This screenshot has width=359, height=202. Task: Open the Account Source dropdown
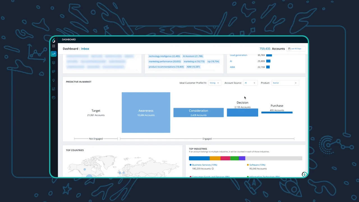(250, 83)
